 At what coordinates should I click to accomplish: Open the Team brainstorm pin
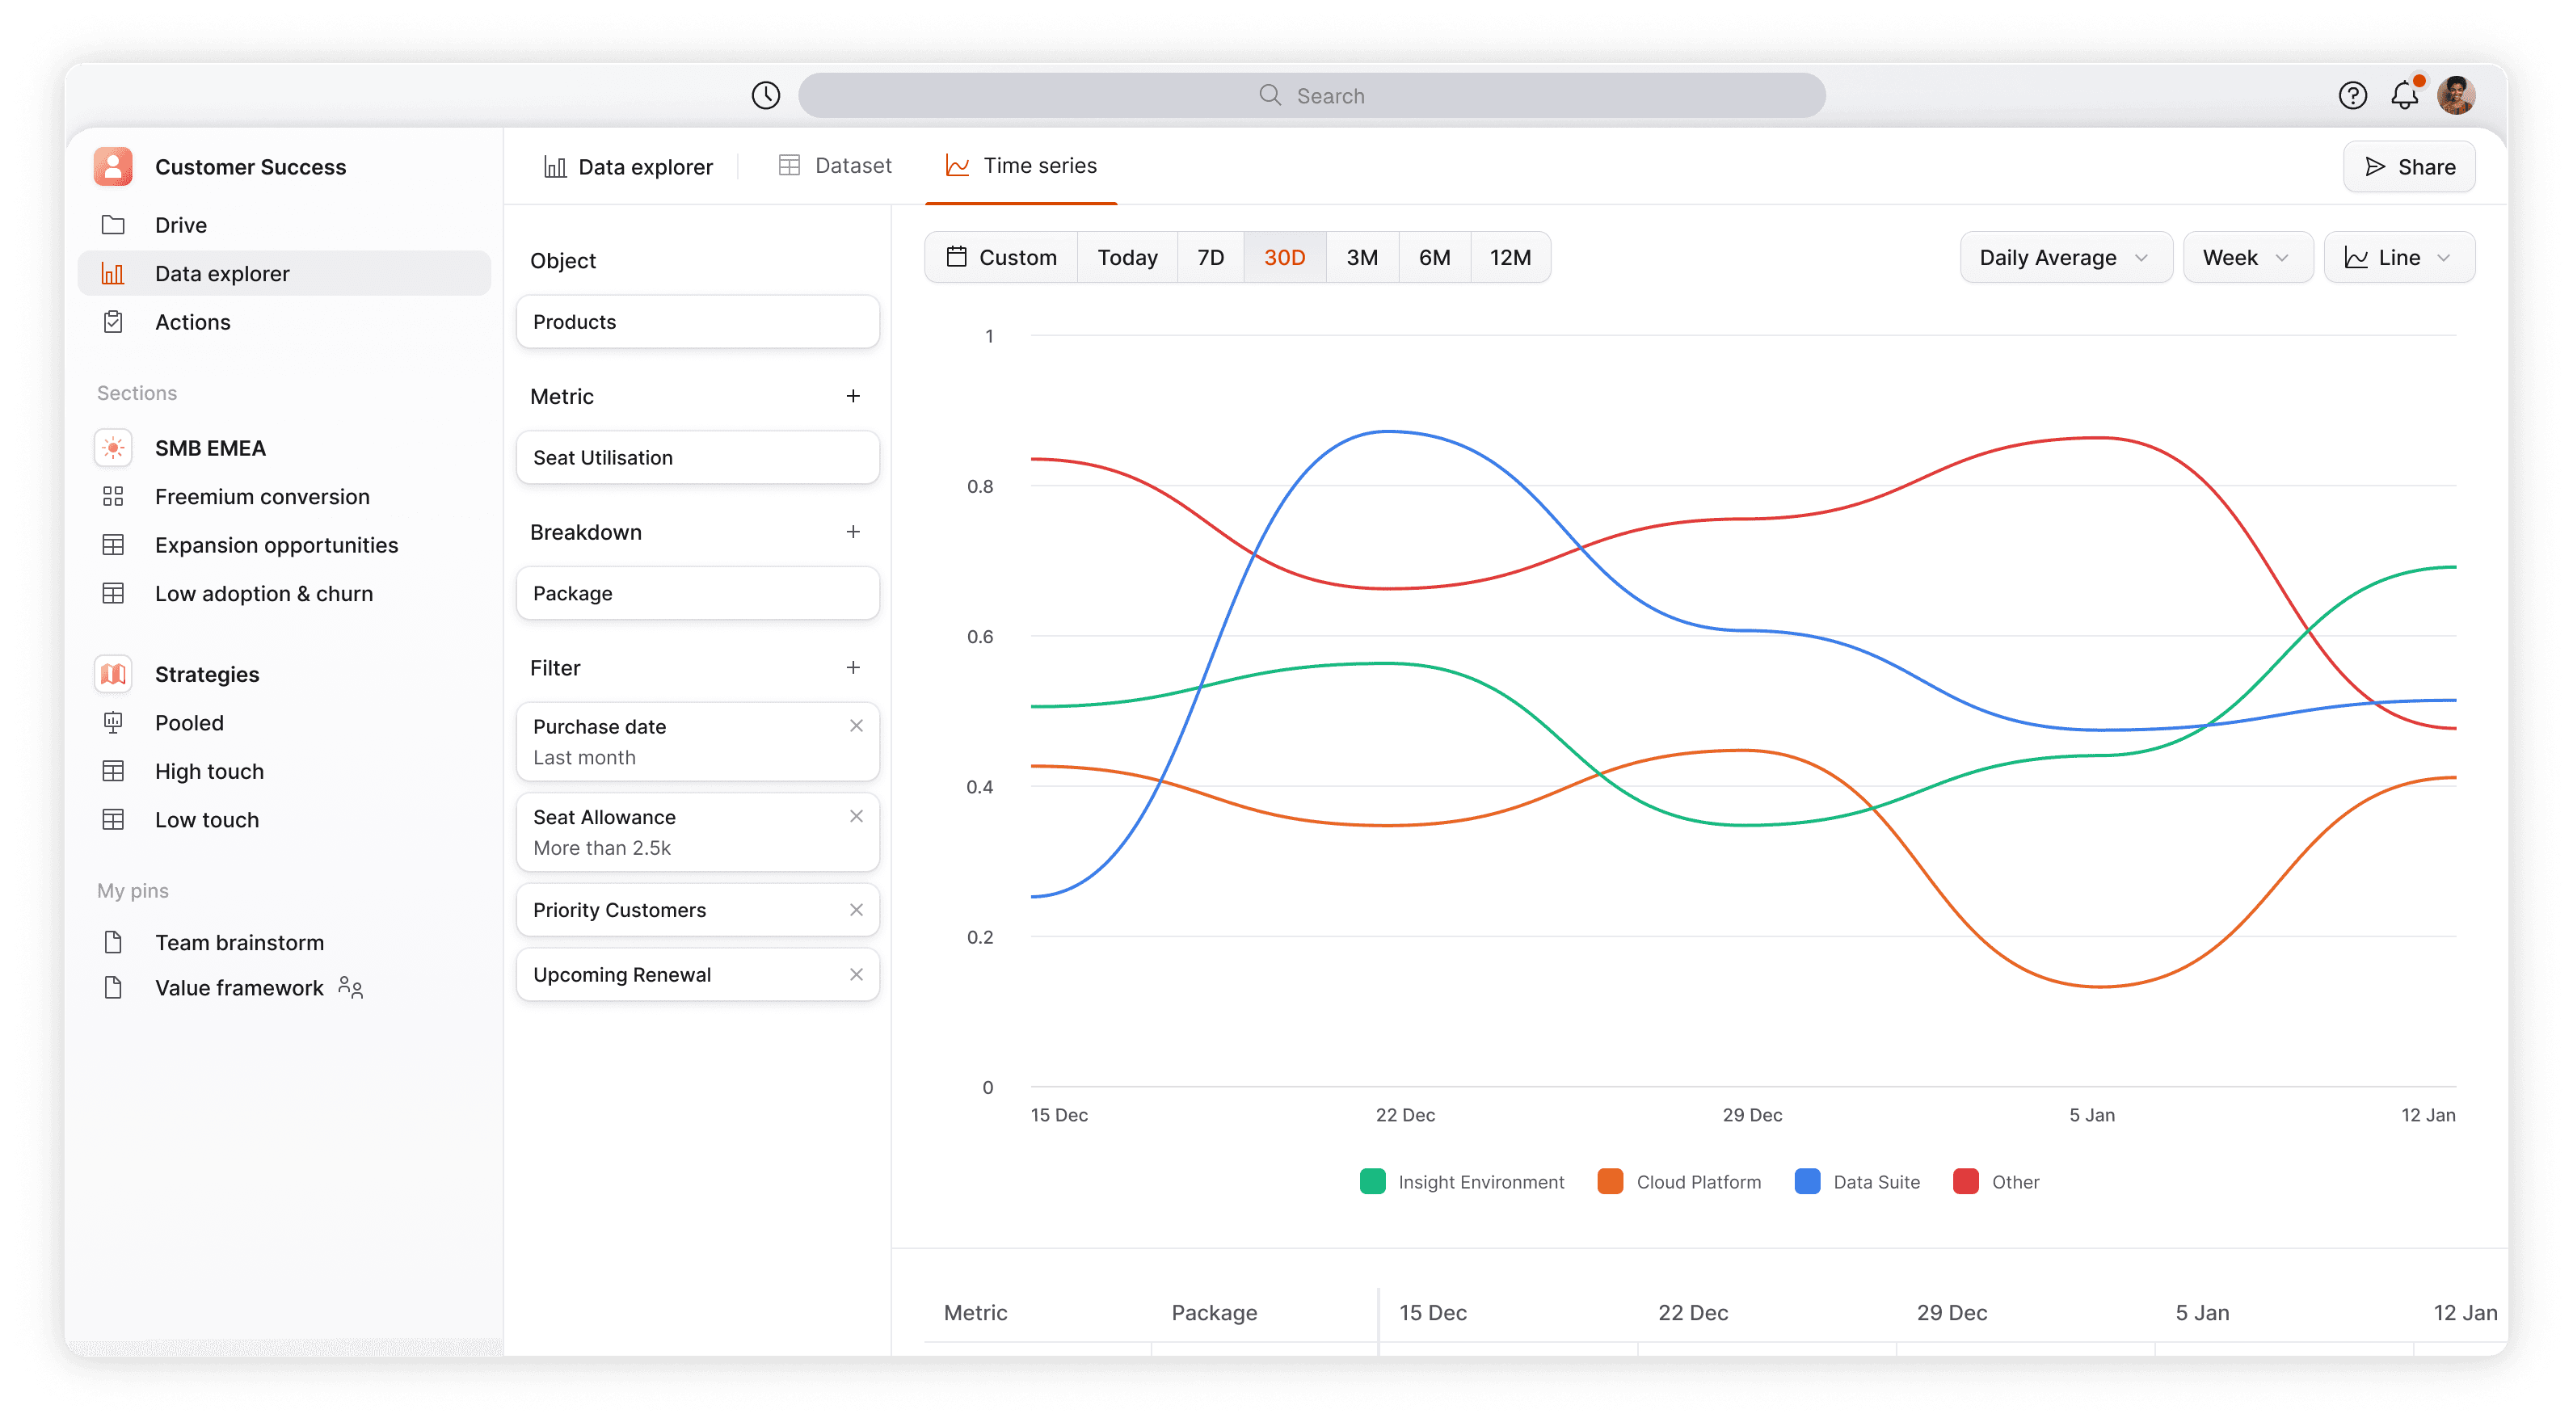[284, 942]
